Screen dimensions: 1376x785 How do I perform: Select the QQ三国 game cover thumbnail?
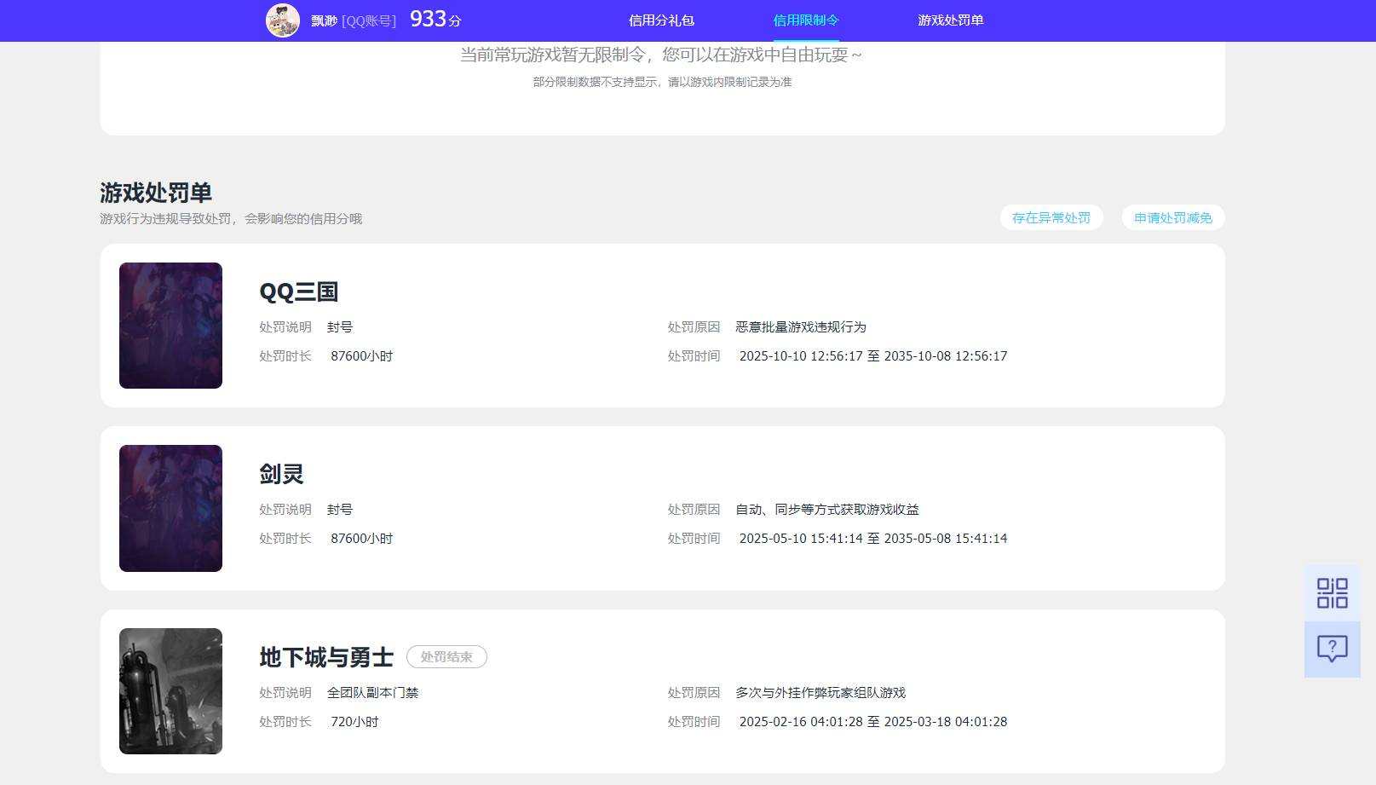pyautogui.click(x=170, y=326)
